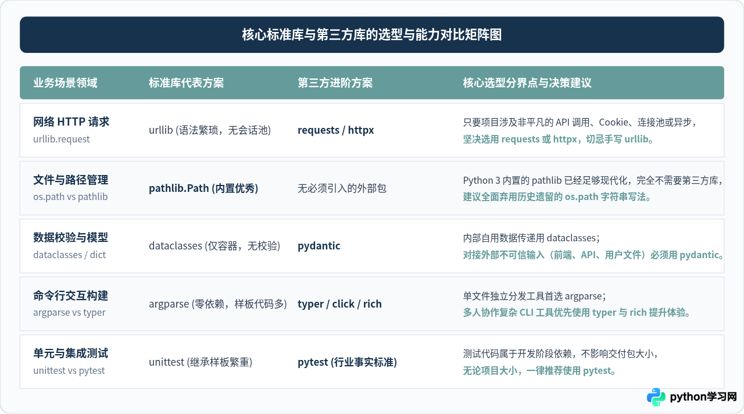Click the 'typer / click / rich' cell

tap(339, 304)
